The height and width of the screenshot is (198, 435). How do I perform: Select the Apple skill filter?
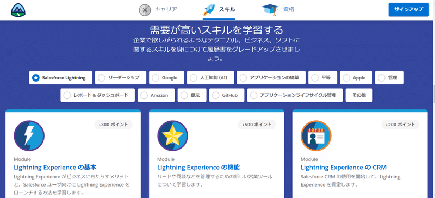pos(356,77)
